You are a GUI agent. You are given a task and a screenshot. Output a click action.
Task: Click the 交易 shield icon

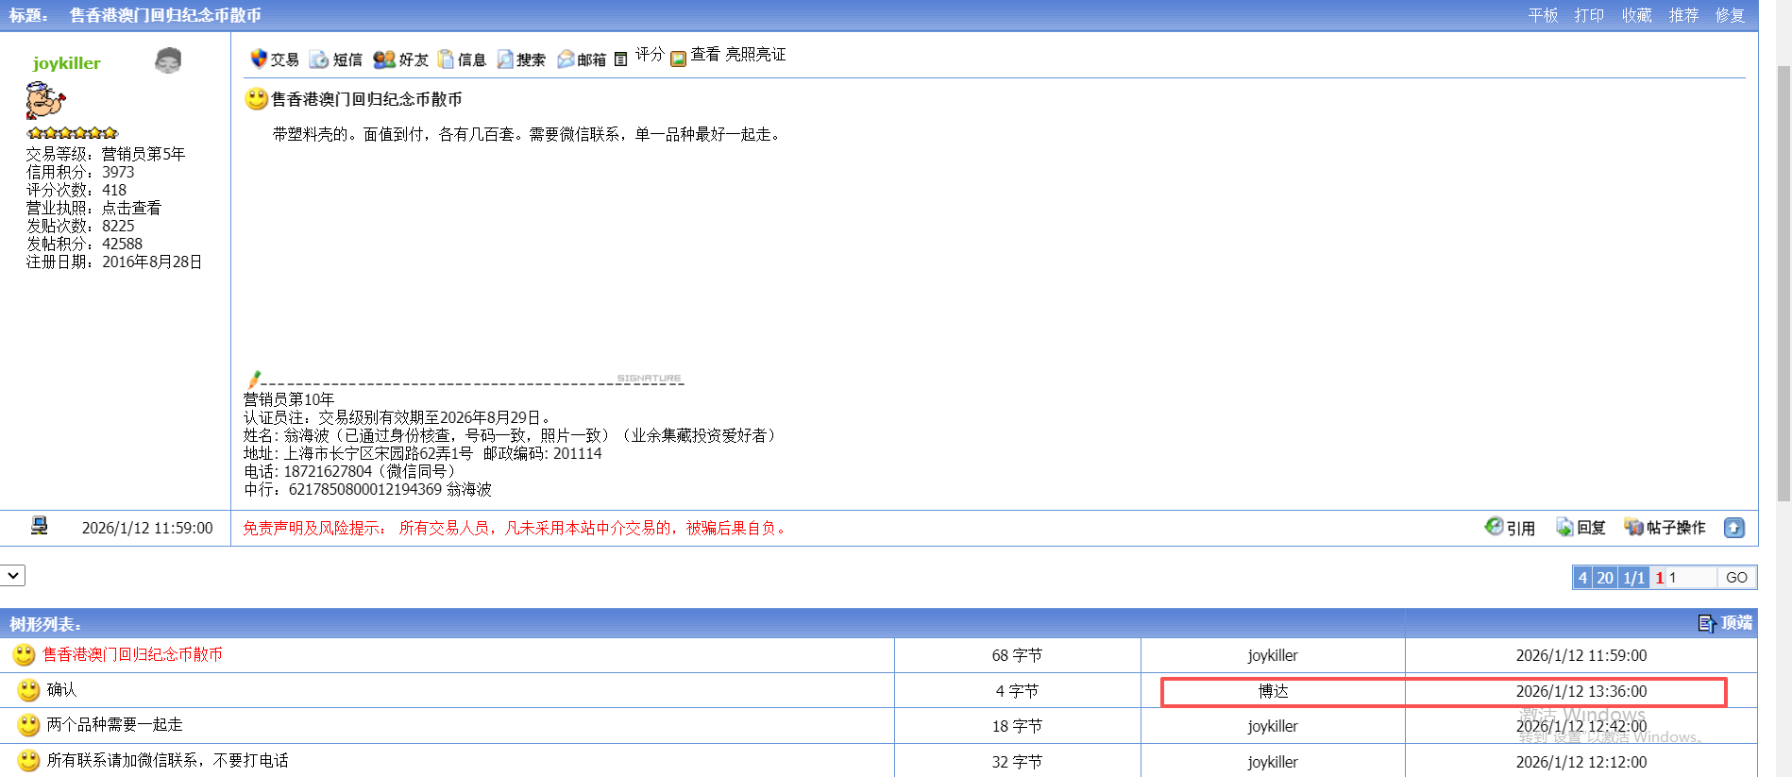[259, 59]
